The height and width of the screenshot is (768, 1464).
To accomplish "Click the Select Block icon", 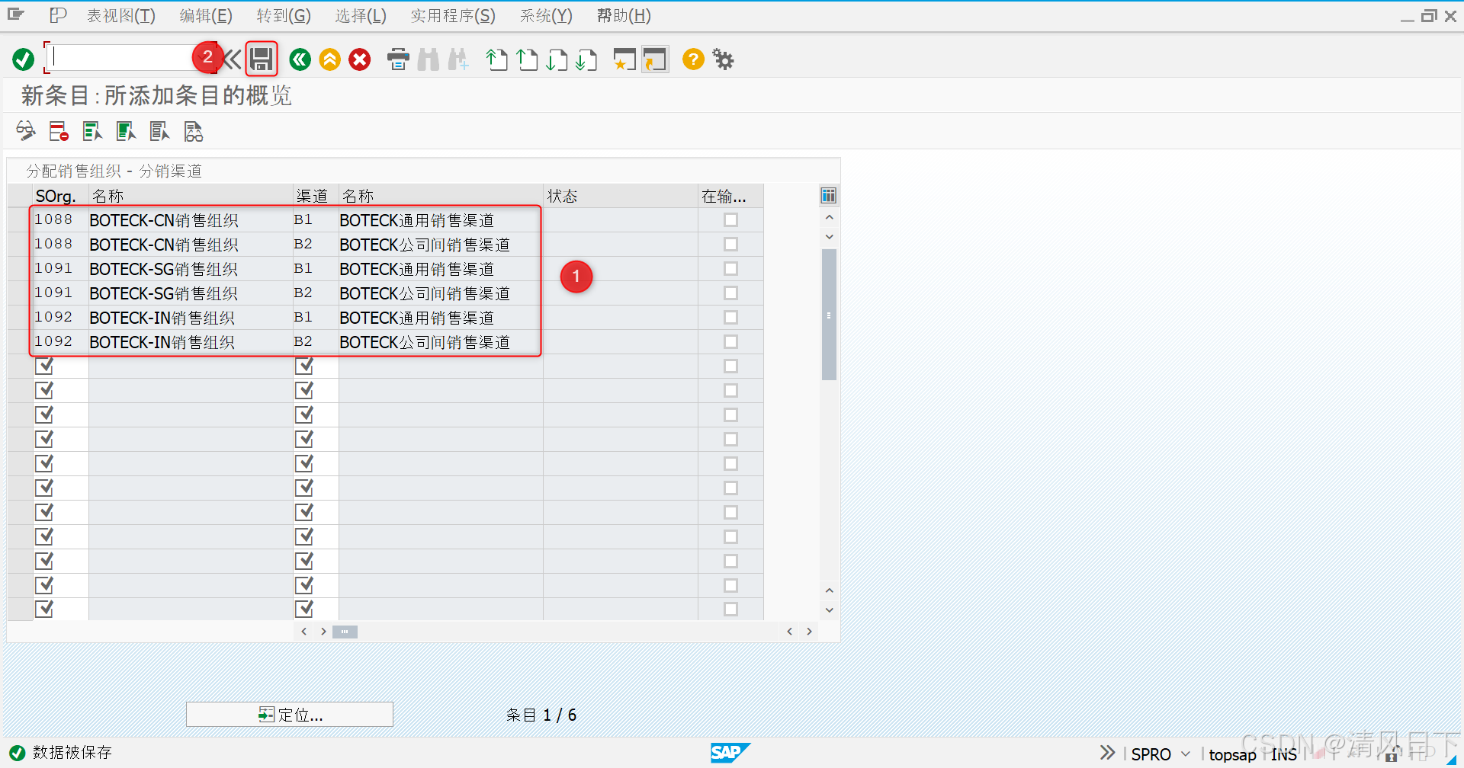I will point(126,131).
